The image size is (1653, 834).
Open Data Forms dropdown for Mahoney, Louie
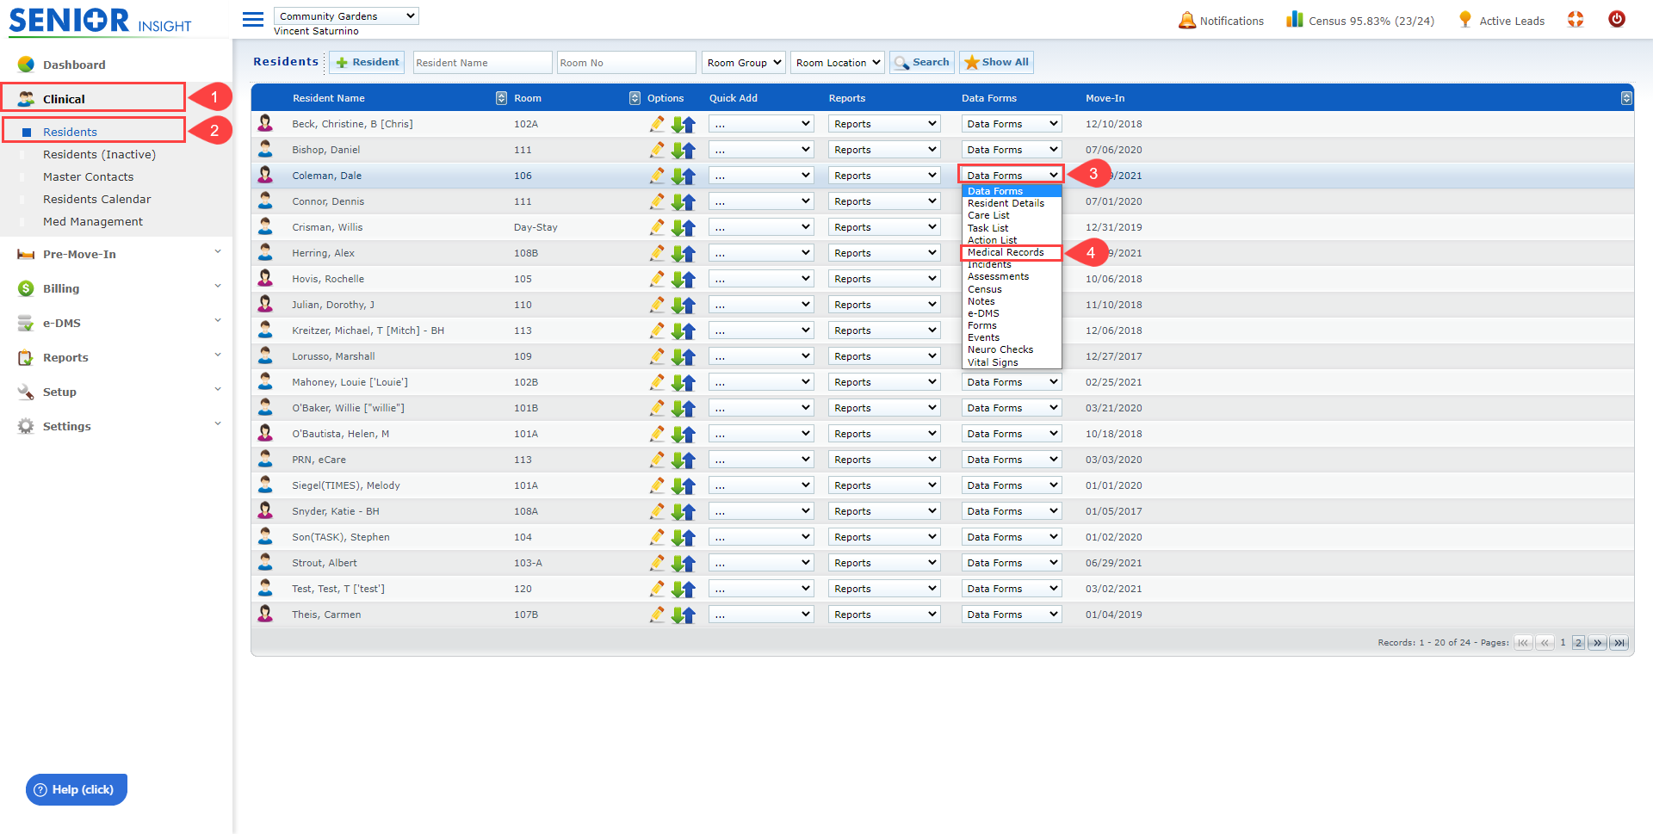(x=1012, y=382)
